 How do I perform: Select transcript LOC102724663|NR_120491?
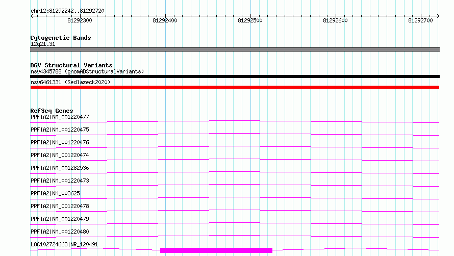tap(64, 244)
